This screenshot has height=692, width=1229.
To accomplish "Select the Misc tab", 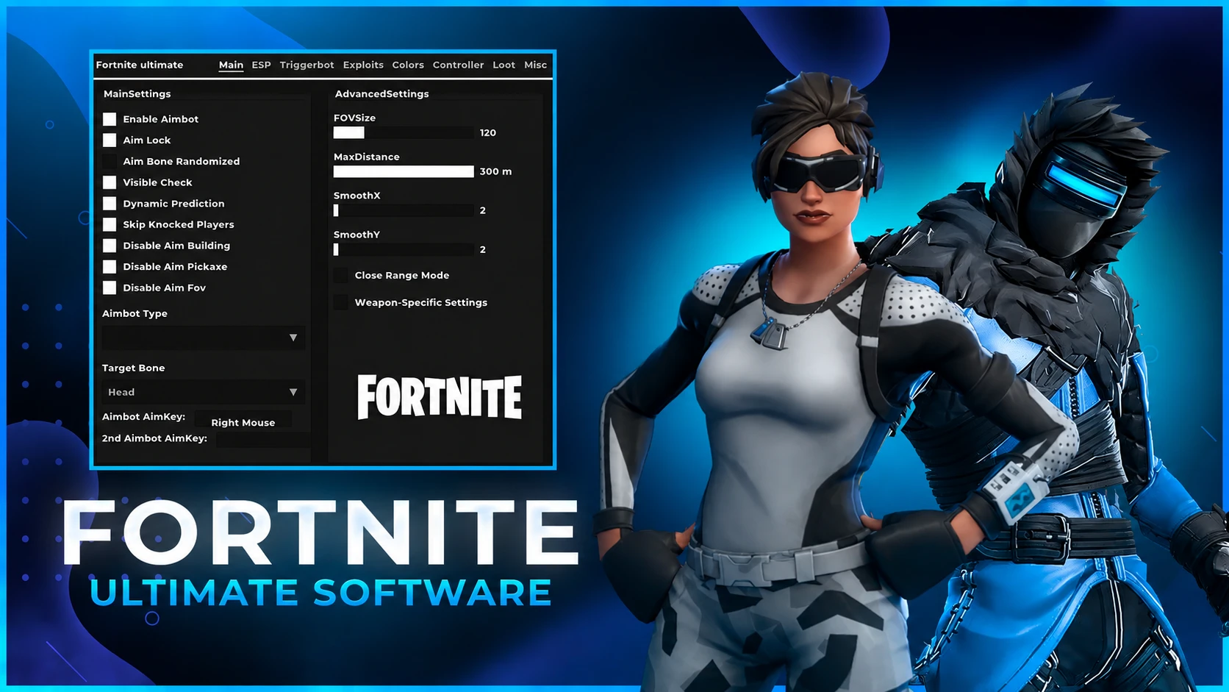I will click(535, 65).
